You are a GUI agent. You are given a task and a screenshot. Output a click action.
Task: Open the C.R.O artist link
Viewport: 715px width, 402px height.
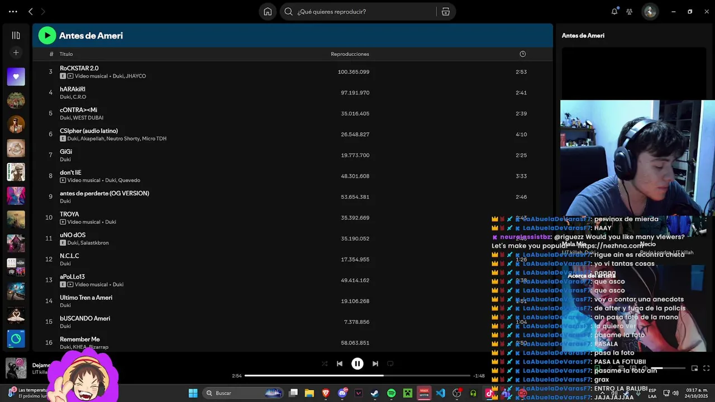pyautogui.click(x=79, y=97)
